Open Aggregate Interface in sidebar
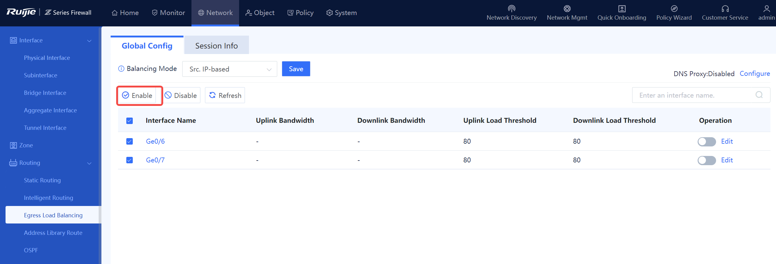 50,110
